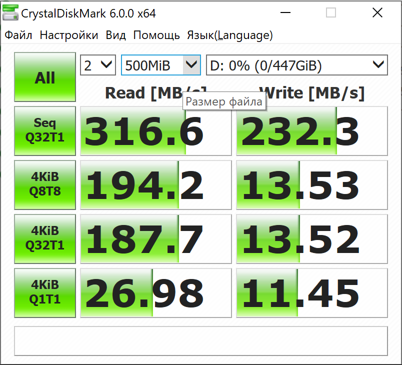Maximize the CrystalDiskMark window
This screenshot has width=402, height=365.
[330, 12]
